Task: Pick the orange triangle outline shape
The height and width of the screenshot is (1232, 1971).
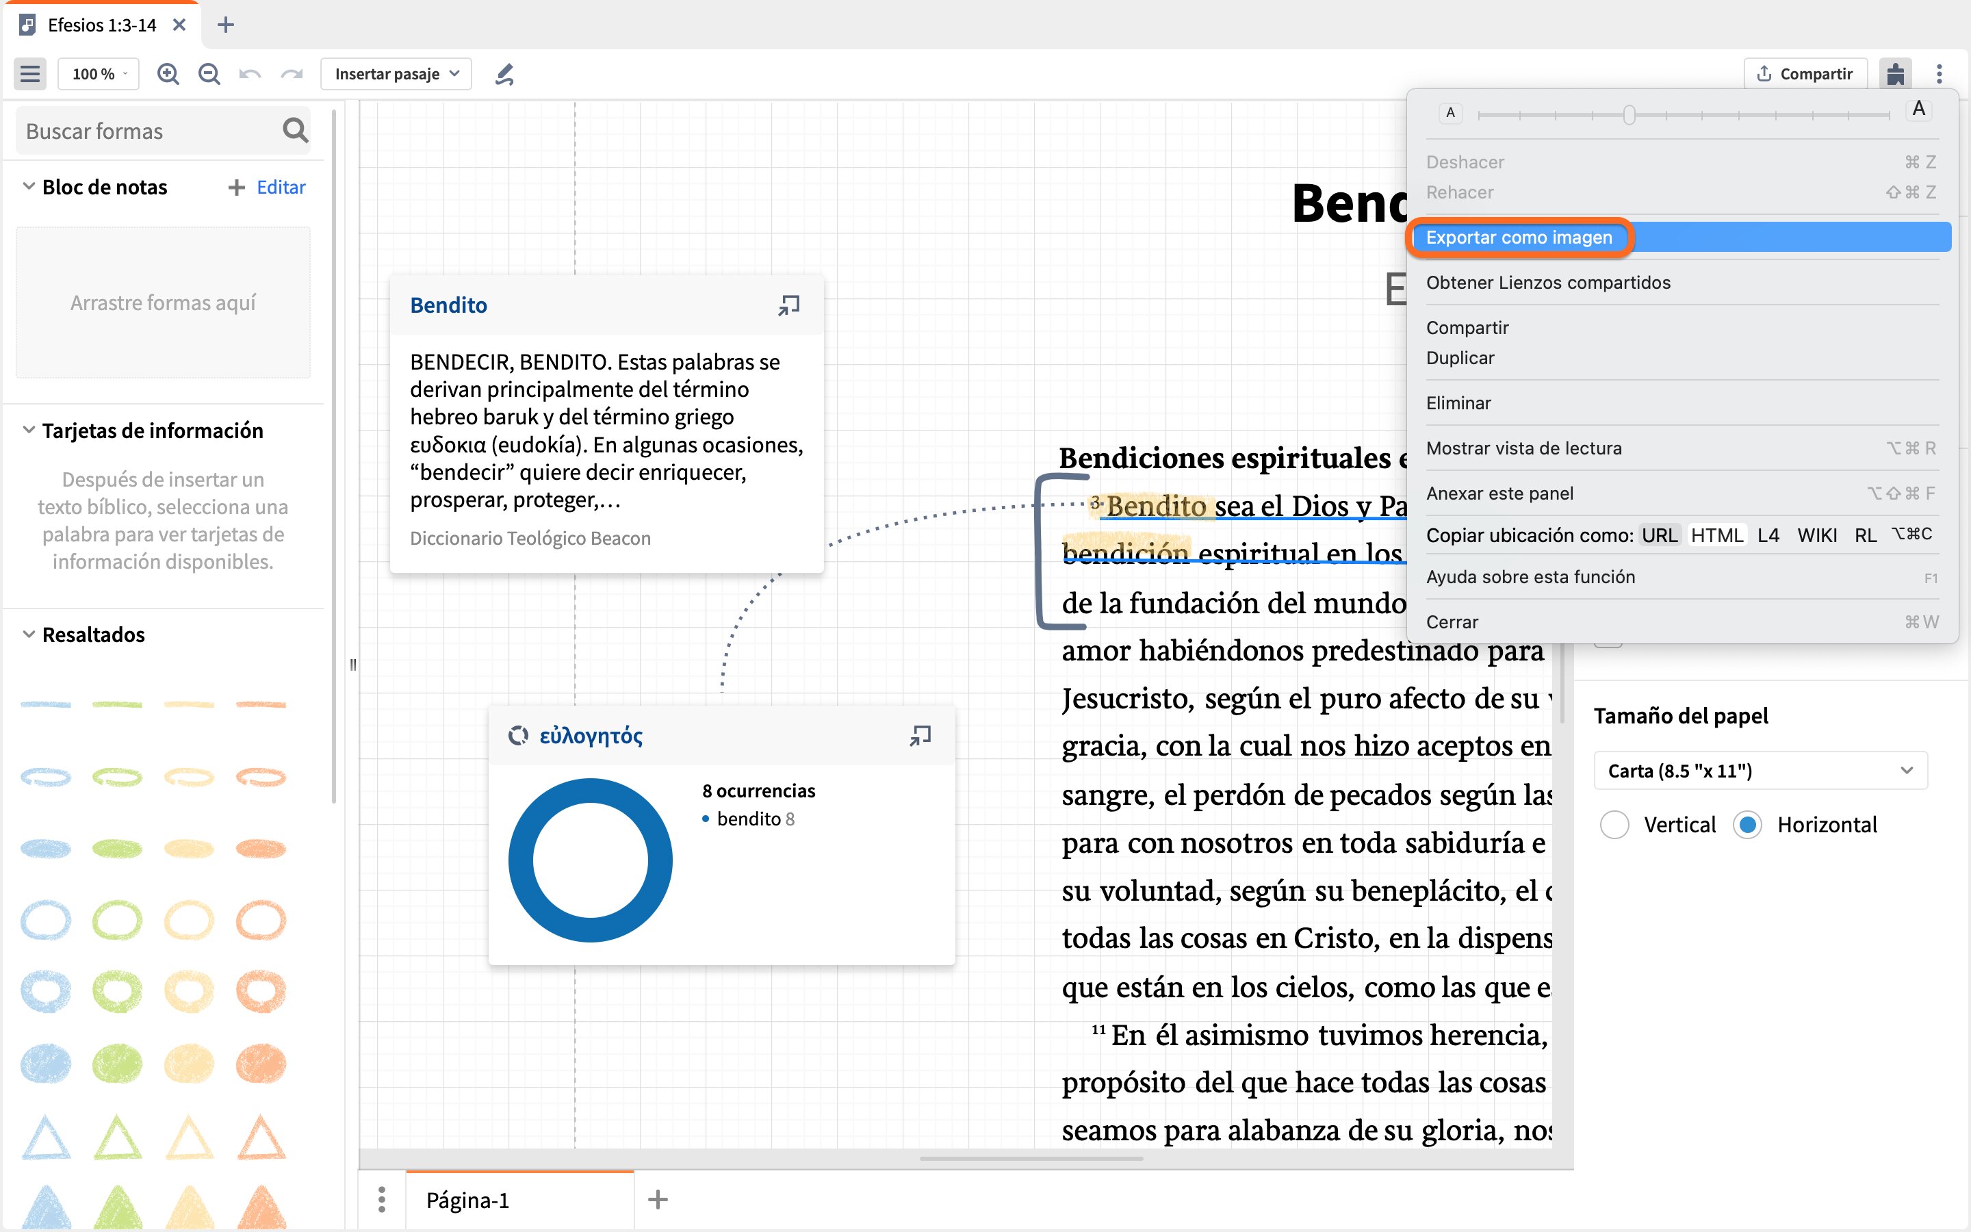Action: 261,1137
